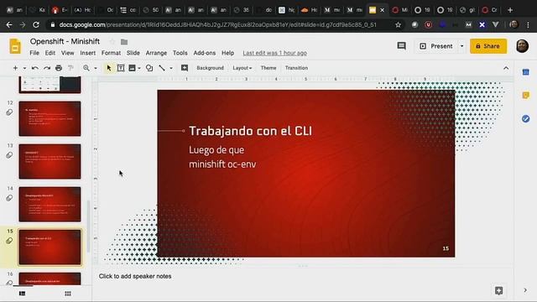Open the Edit menu
Image resolution: width=537 pixels, height=302 pixels.
pyautogui.click(x=50, y=53)
